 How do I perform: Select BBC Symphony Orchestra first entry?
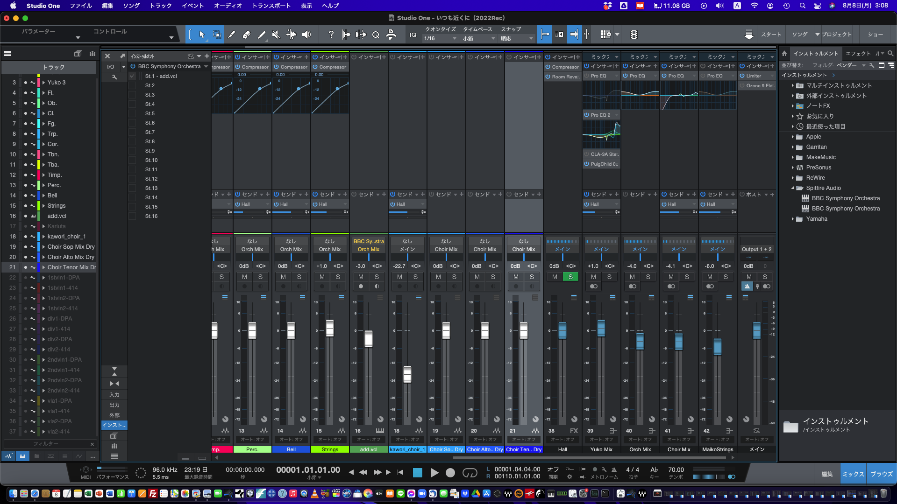(846, 198)
